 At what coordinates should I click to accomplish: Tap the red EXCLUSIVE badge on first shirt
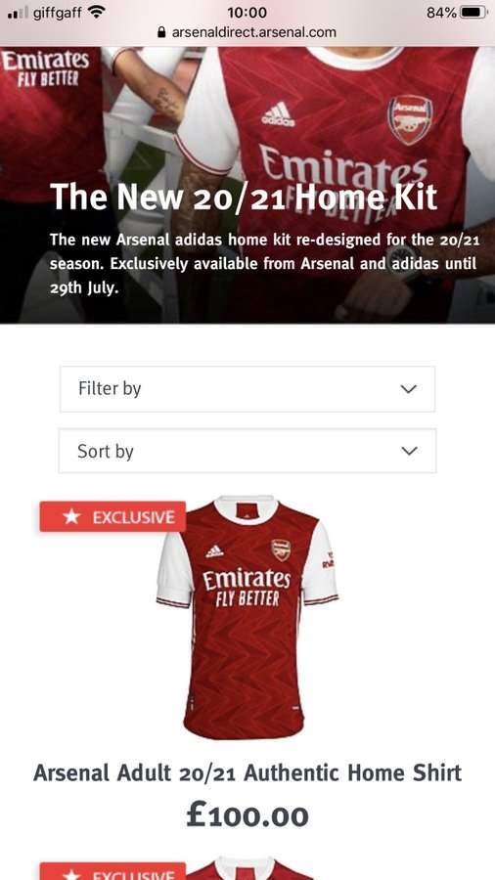[112, 516]
